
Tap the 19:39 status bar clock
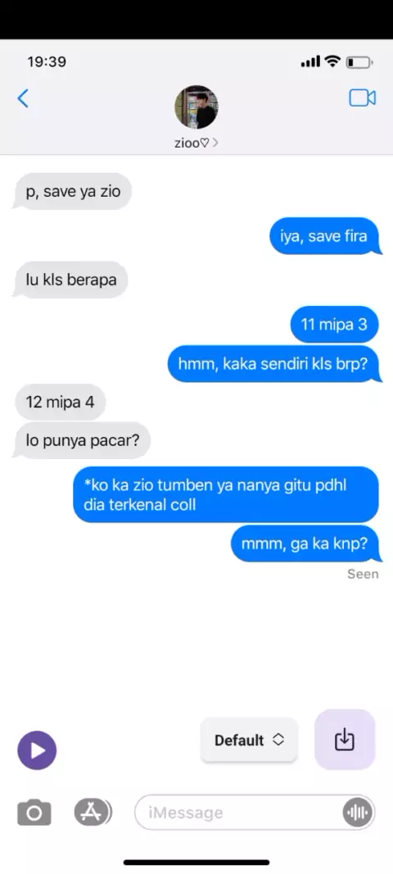pos(47,61)
